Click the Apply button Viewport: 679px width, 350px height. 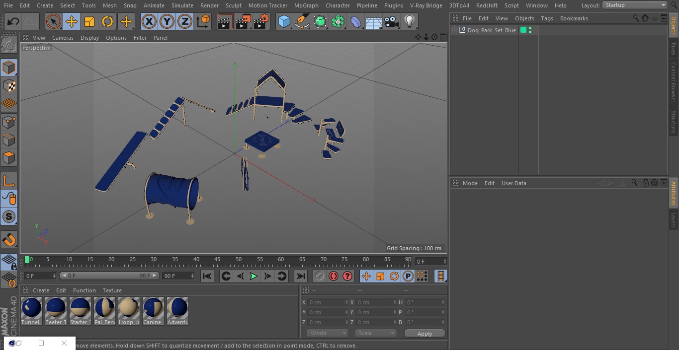click(424, 334)
